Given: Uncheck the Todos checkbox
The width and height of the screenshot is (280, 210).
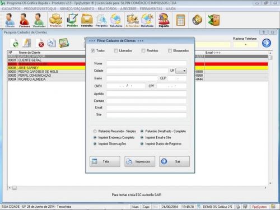Looking at the screenshot, I should coord(93,50).
